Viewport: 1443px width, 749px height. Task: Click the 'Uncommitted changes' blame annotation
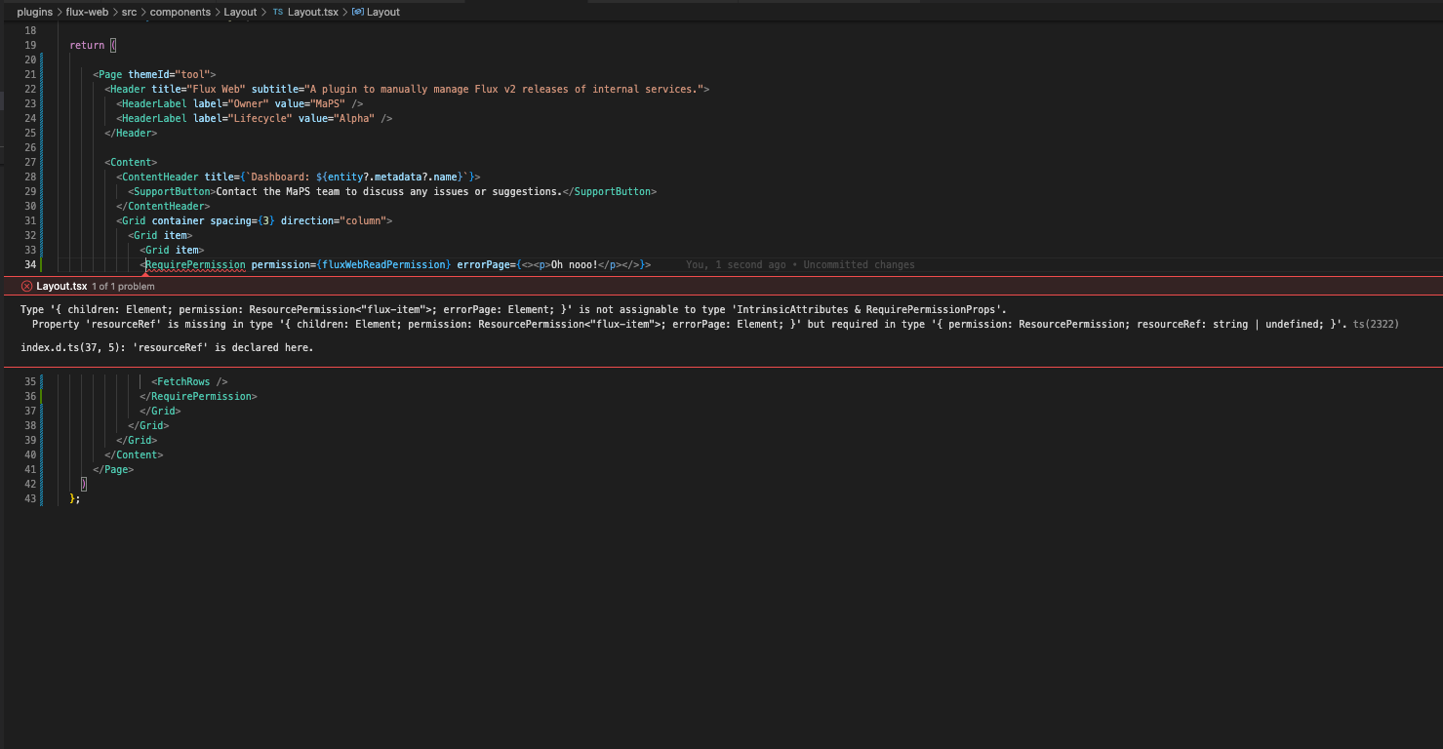click(x=859, y=264)
